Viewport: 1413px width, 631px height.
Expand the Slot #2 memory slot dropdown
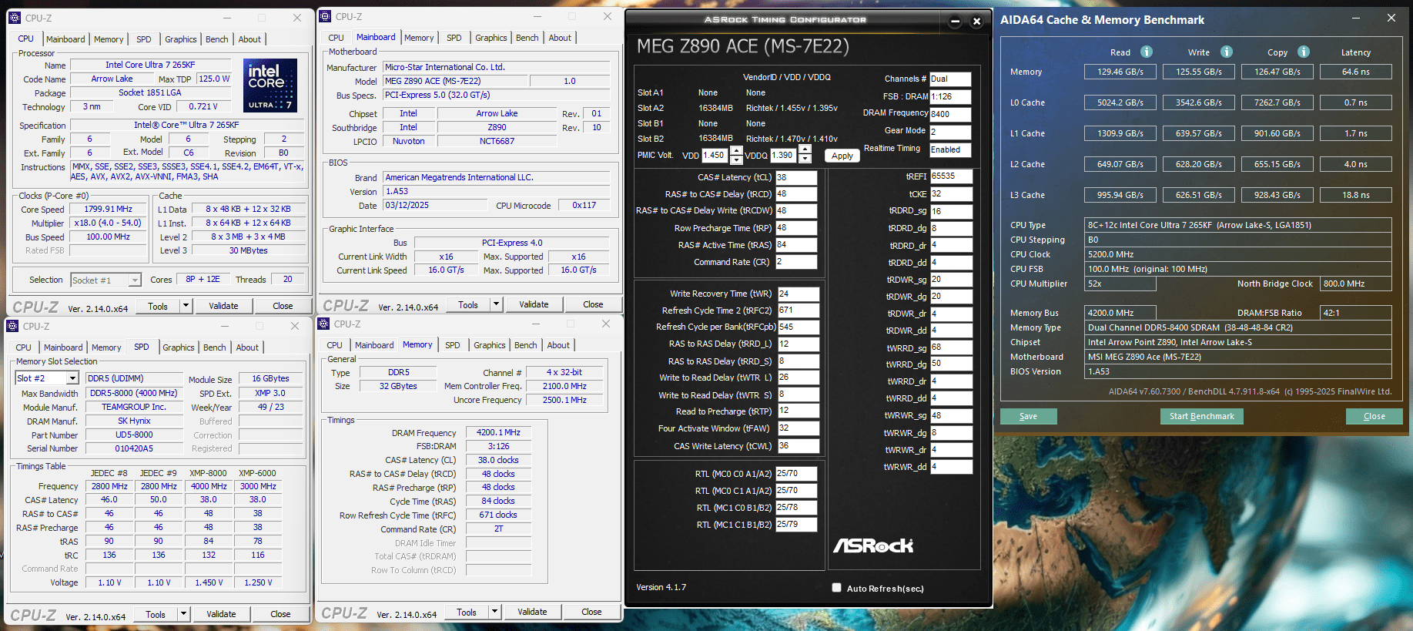point(72,378)
